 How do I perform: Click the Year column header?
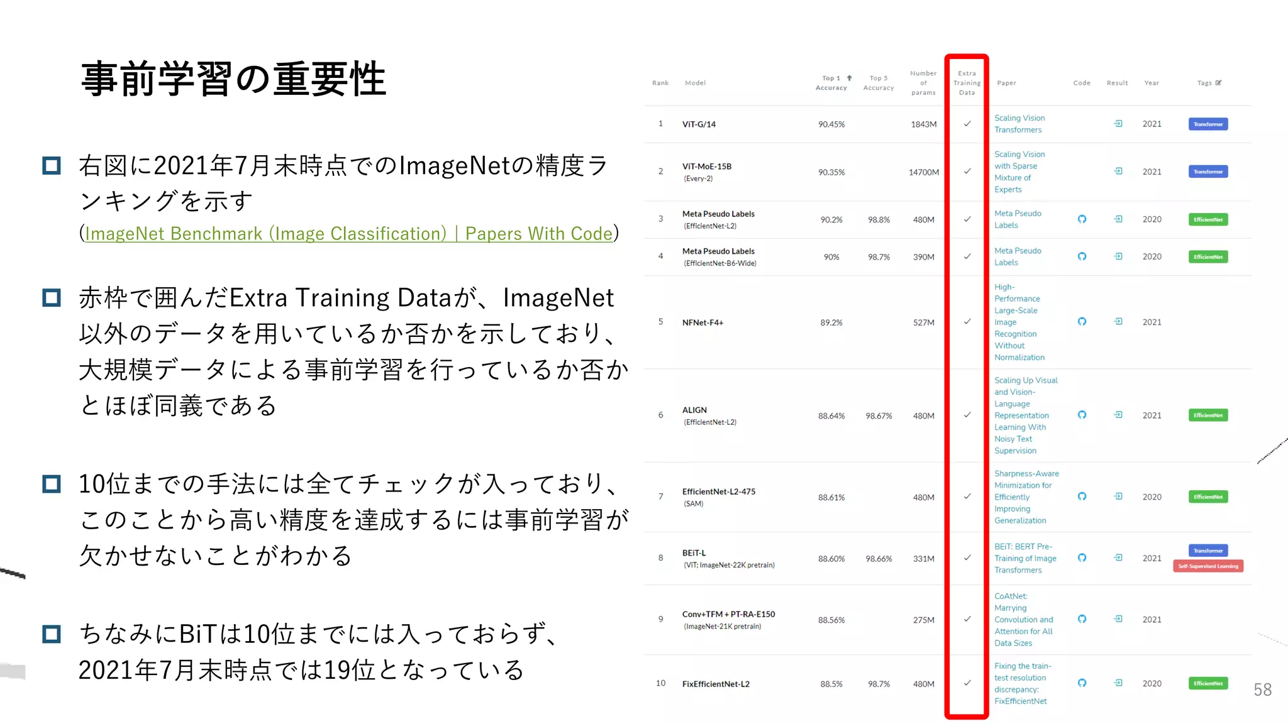coord(1152,83)
